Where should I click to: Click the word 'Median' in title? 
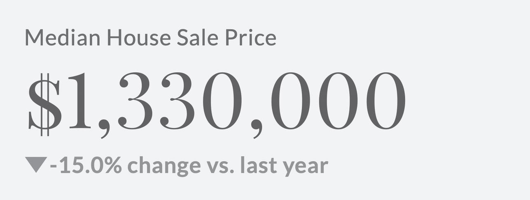[63, 38]
